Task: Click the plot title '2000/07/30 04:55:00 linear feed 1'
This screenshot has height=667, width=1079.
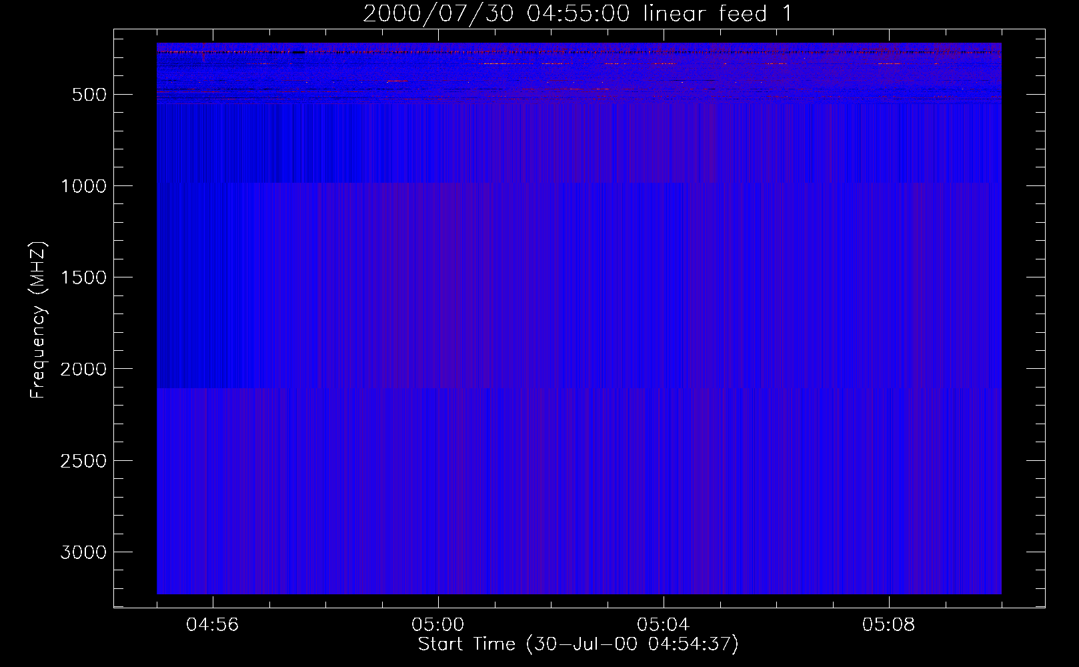Action: (578, 13)
